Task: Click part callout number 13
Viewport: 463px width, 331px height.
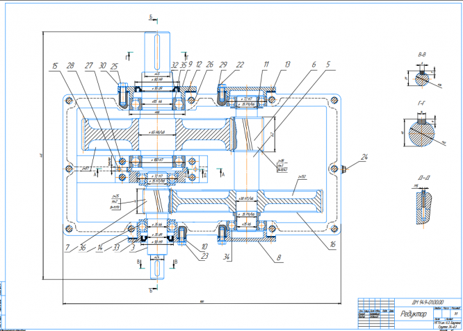Action: (x=287, y=65)
